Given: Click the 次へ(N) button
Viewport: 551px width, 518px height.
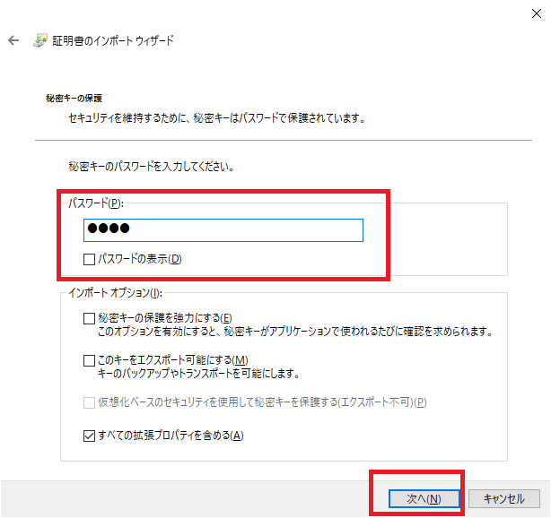Looking at the screenshot, I should (x=424, y=498).
